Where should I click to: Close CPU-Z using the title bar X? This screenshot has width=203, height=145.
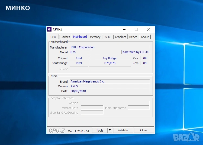point(149,29)
